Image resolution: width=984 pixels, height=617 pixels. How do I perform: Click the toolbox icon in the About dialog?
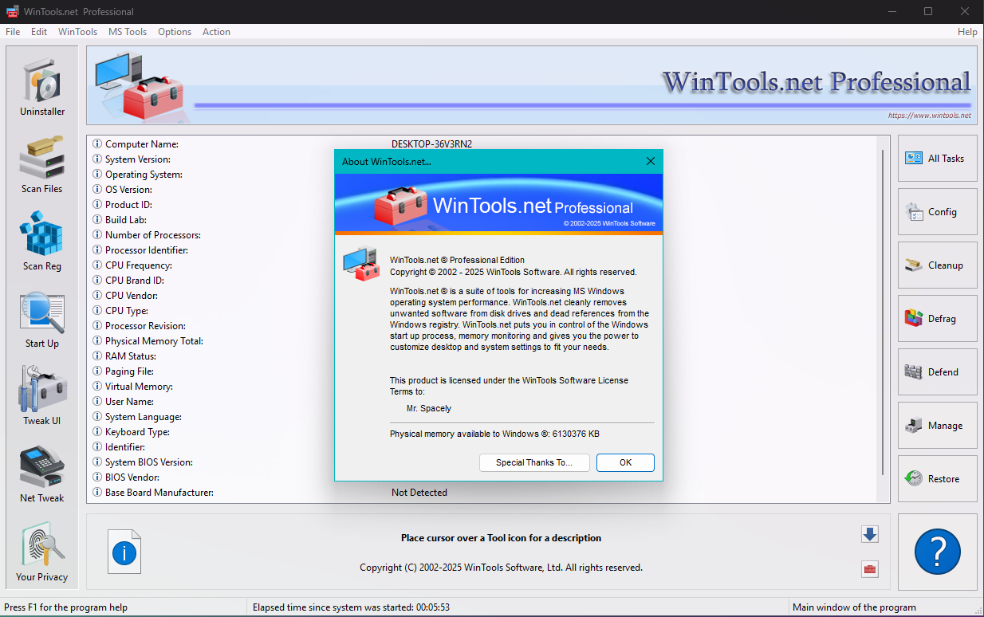click(360, 264)
